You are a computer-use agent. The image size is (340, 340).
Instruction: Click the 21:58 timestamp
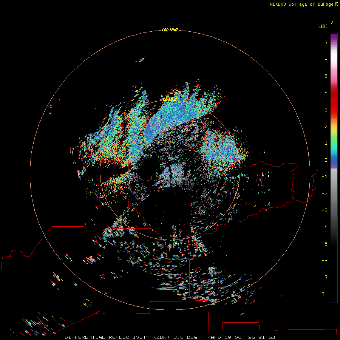[268, 337]
